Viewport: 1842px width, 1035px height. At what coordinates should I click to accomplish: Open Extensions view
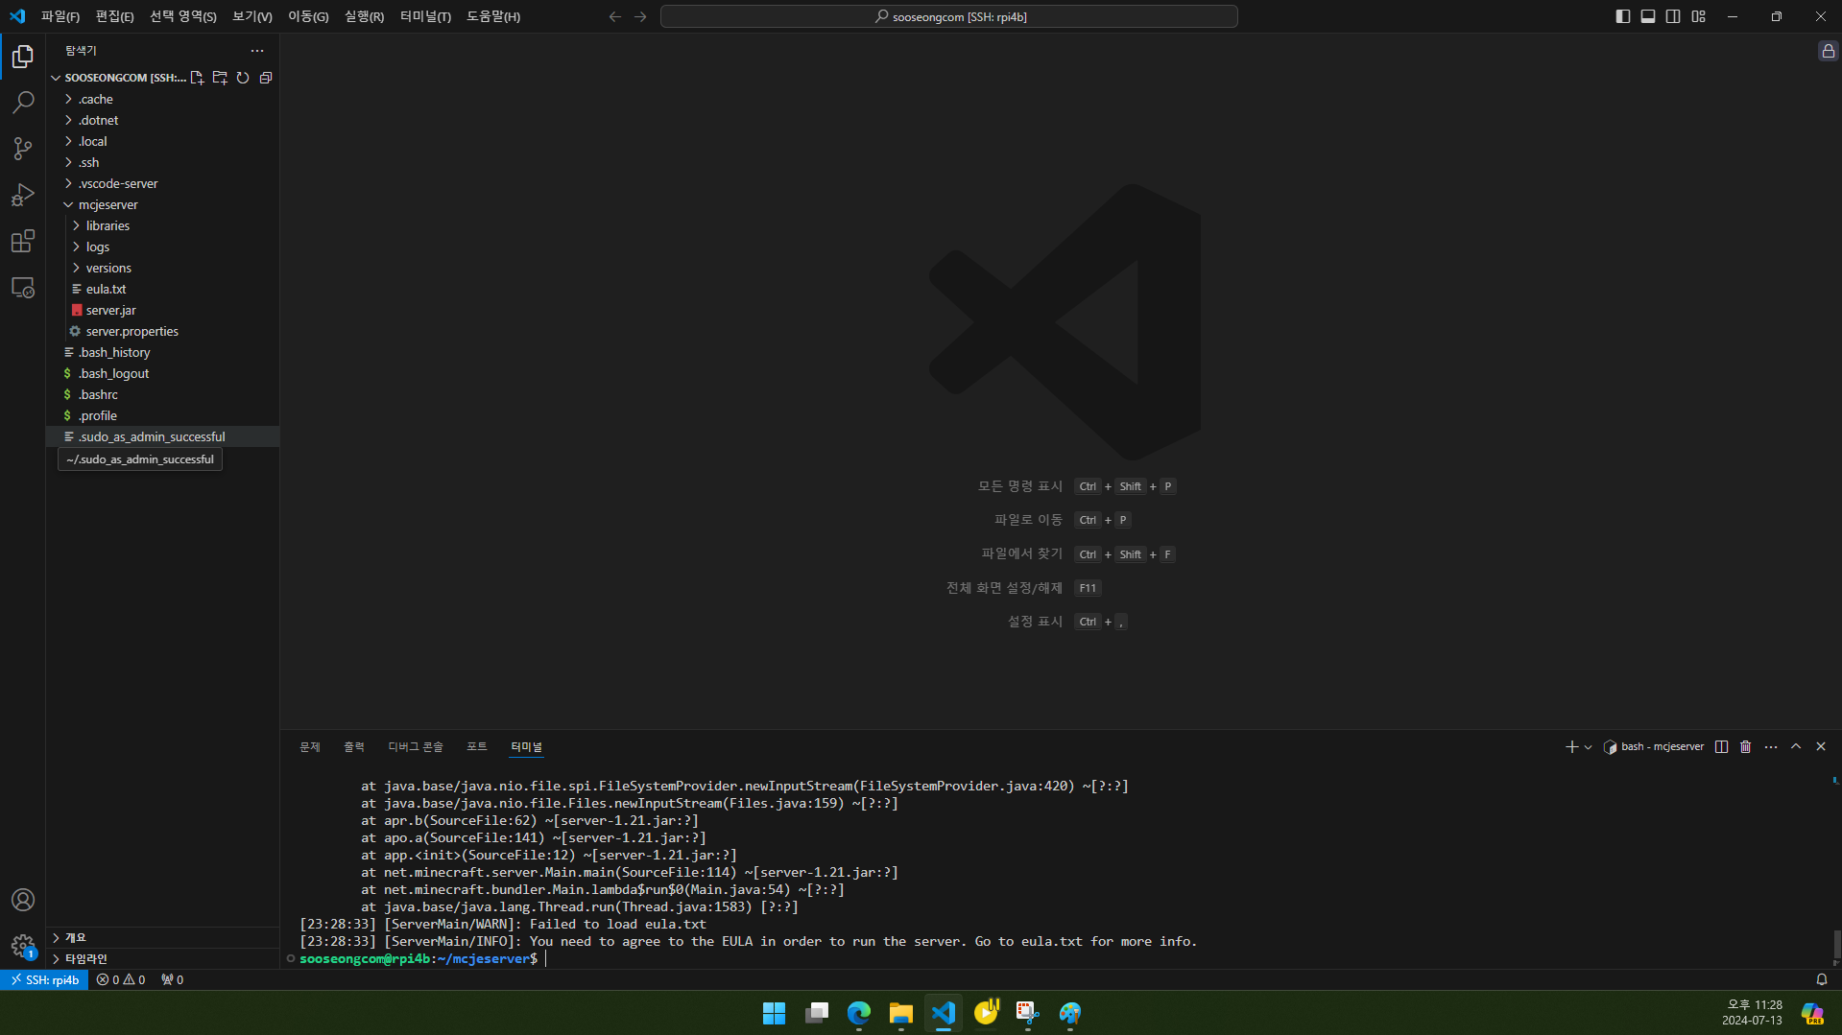[x=23, y=241]
